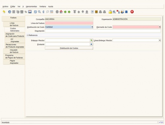The width and height of the screenshot is (165, 125).
Task: Open the brown Archive cabinet icon
Action: [96, 12]
